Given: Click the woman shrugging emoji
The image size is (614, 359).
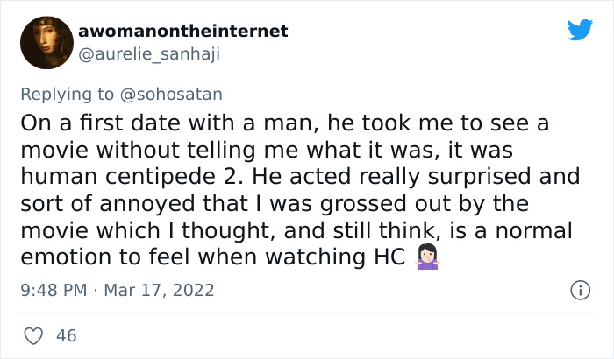Looking at the screenshot, I should (x=427, y=258).
